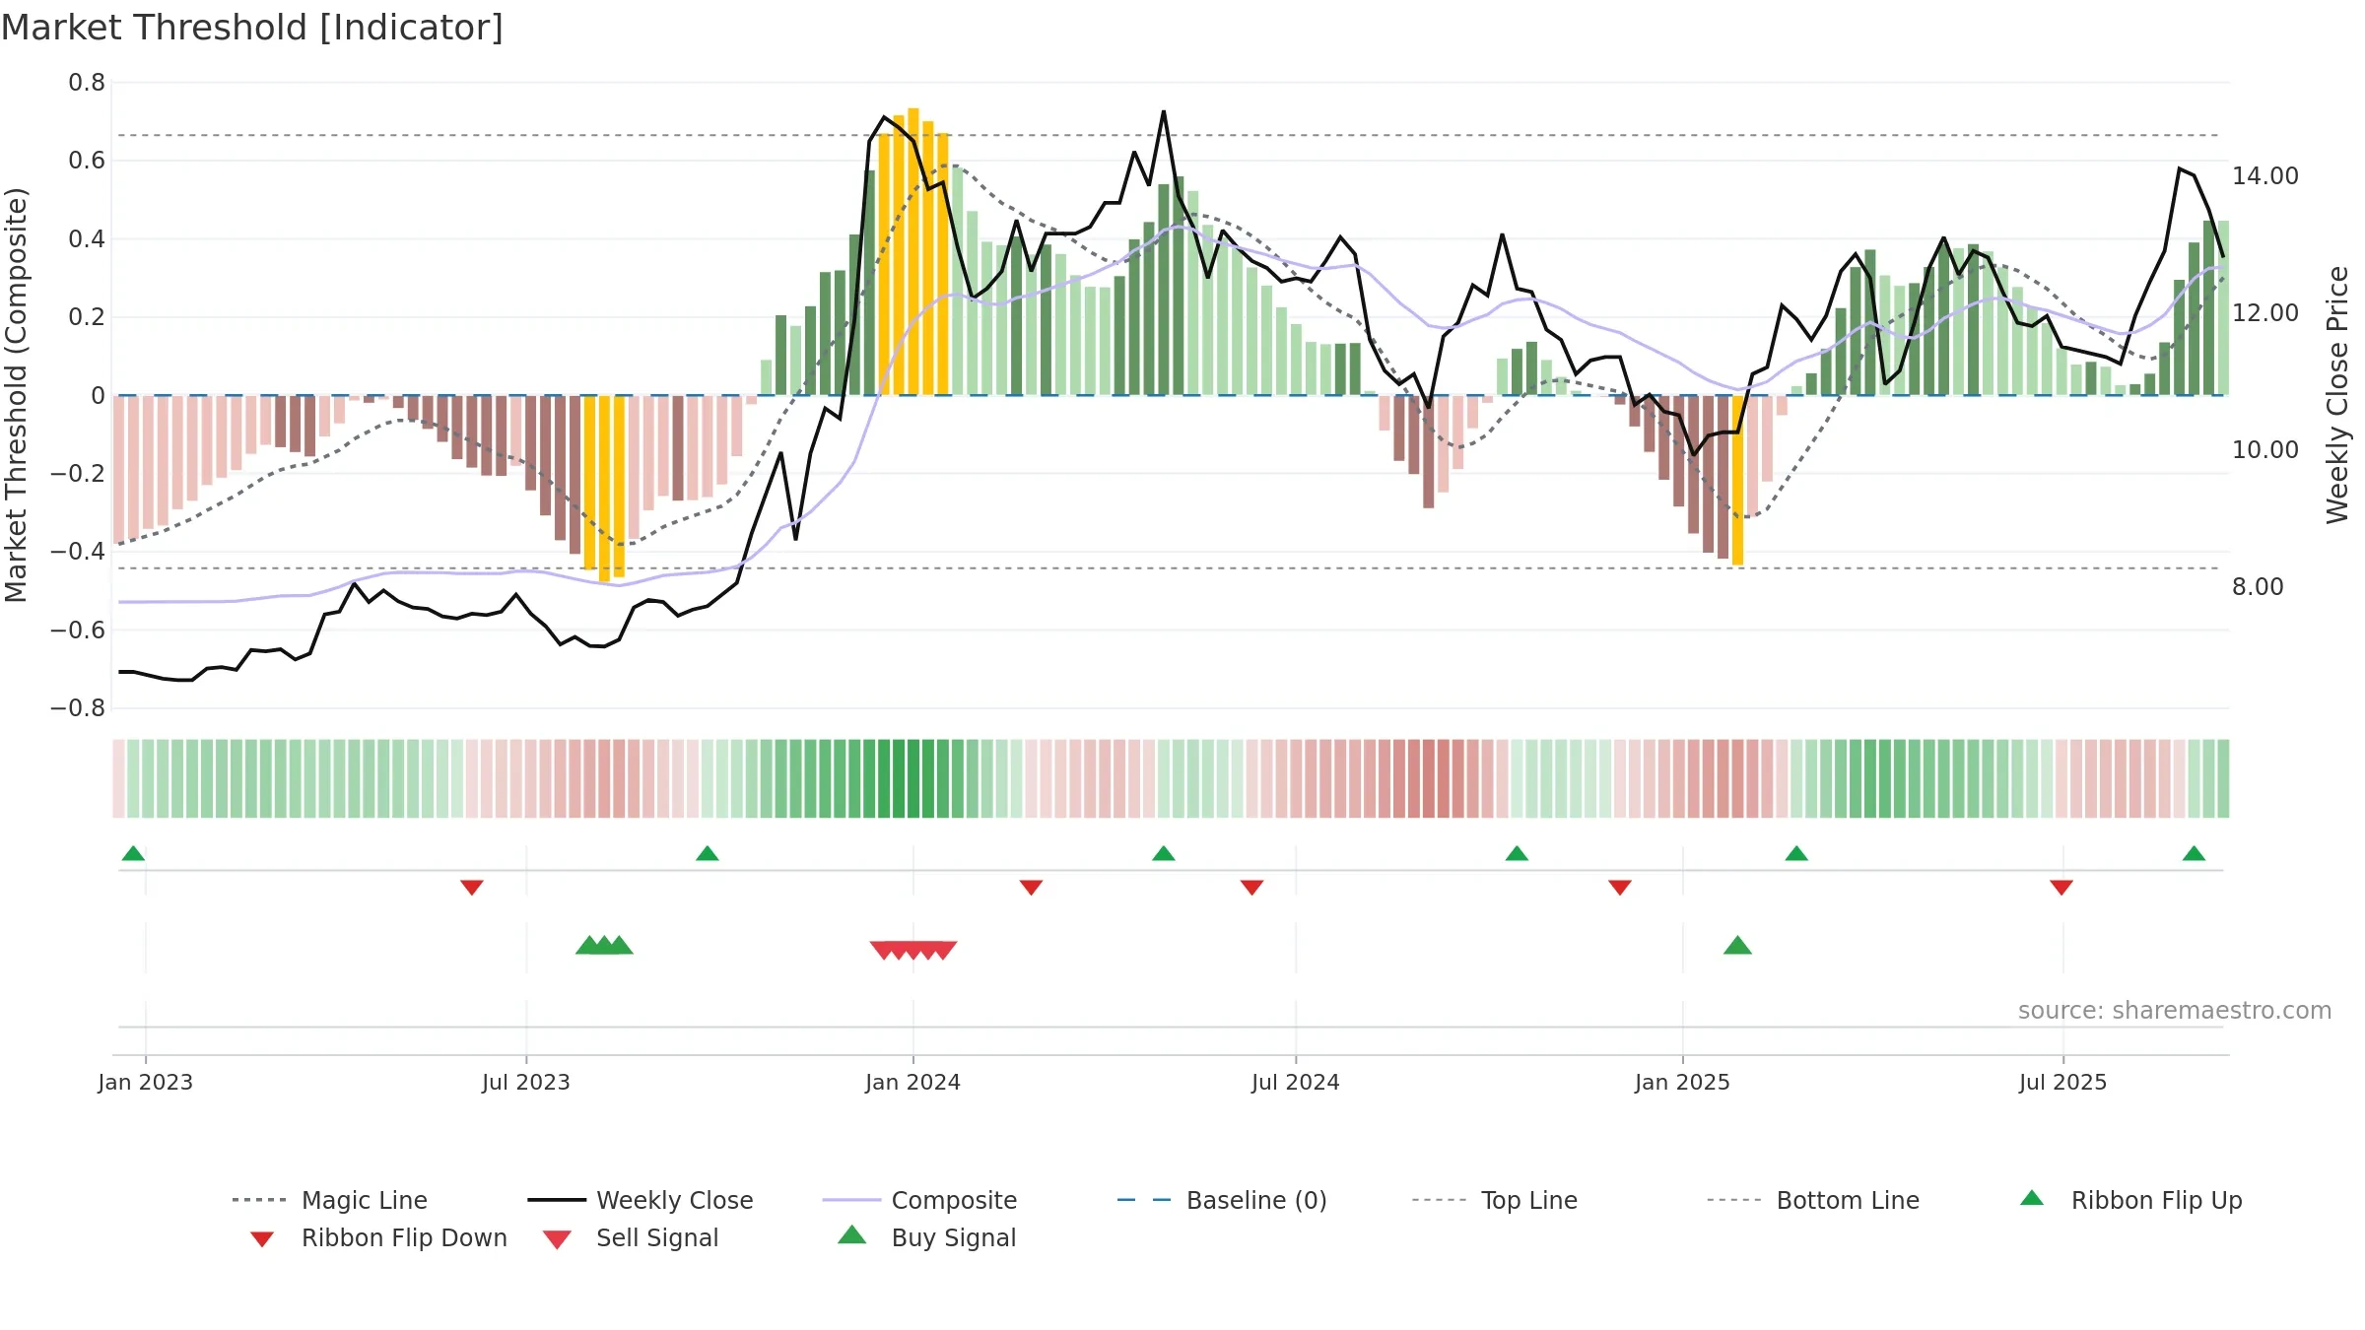Click the 0.8 composite axis tick
2365x1330 pixels.
(x=87, y=83)
